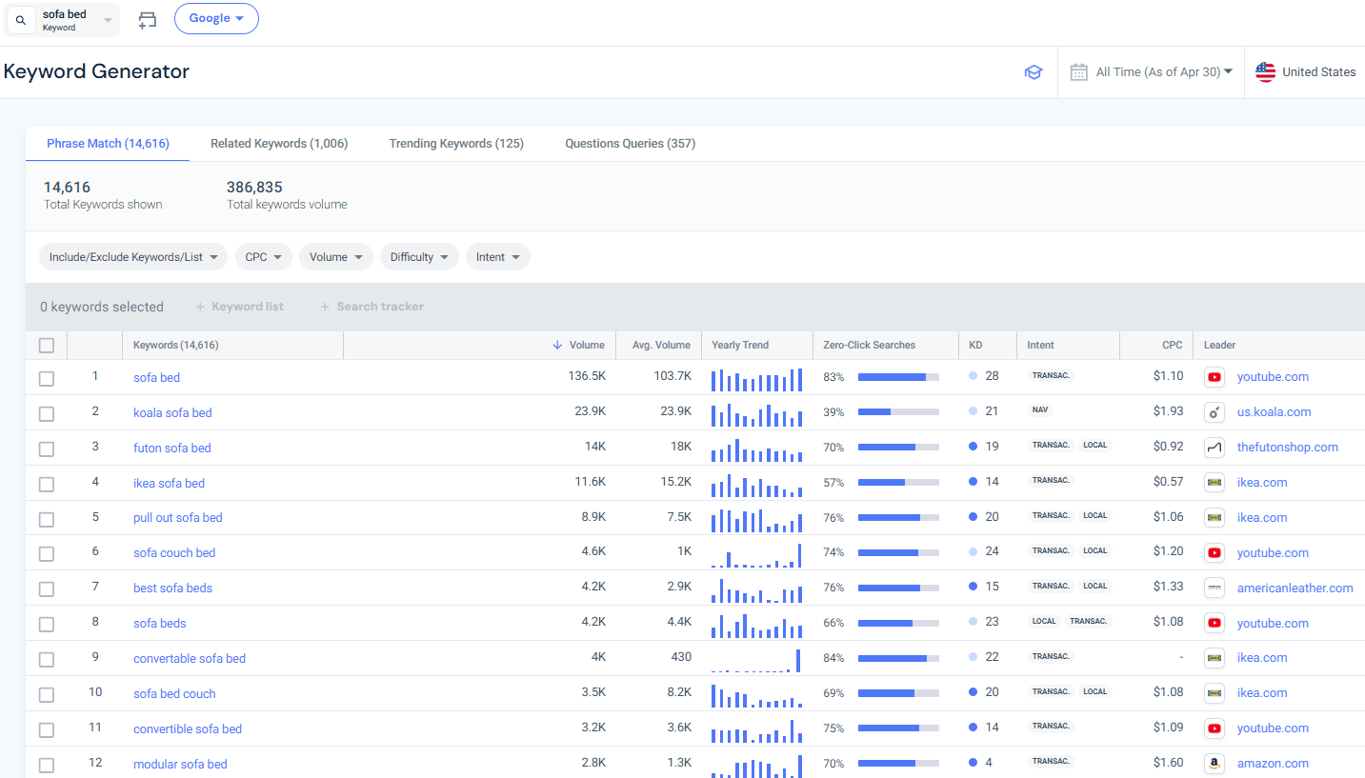Click the Koala leader icon for us.koala.com
This screenshot has width=1365, height=778.
coord(1214,412)
